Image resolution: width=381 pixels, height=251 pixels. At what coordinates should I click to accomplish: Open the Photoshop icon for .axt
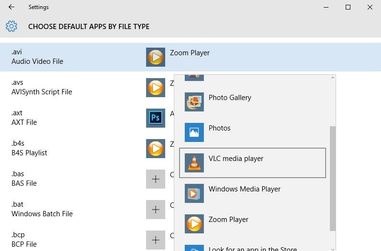click(x=156, y=118)
